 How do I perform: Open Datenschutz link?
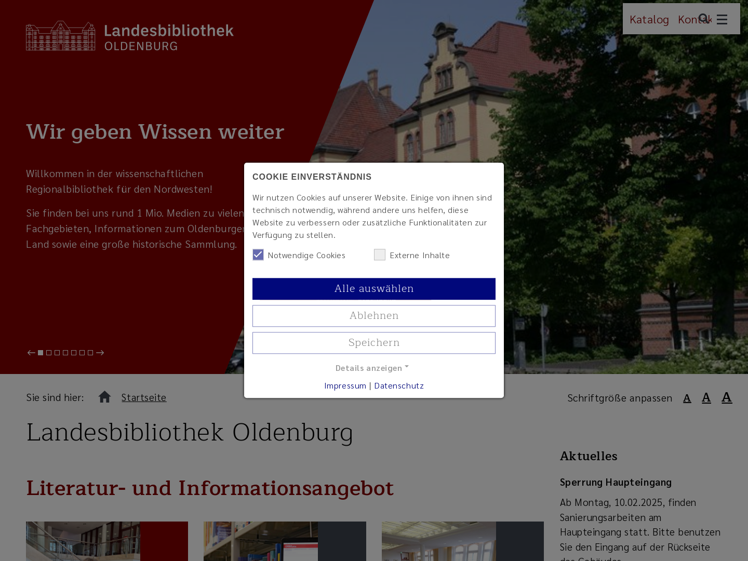pos(399,385)
